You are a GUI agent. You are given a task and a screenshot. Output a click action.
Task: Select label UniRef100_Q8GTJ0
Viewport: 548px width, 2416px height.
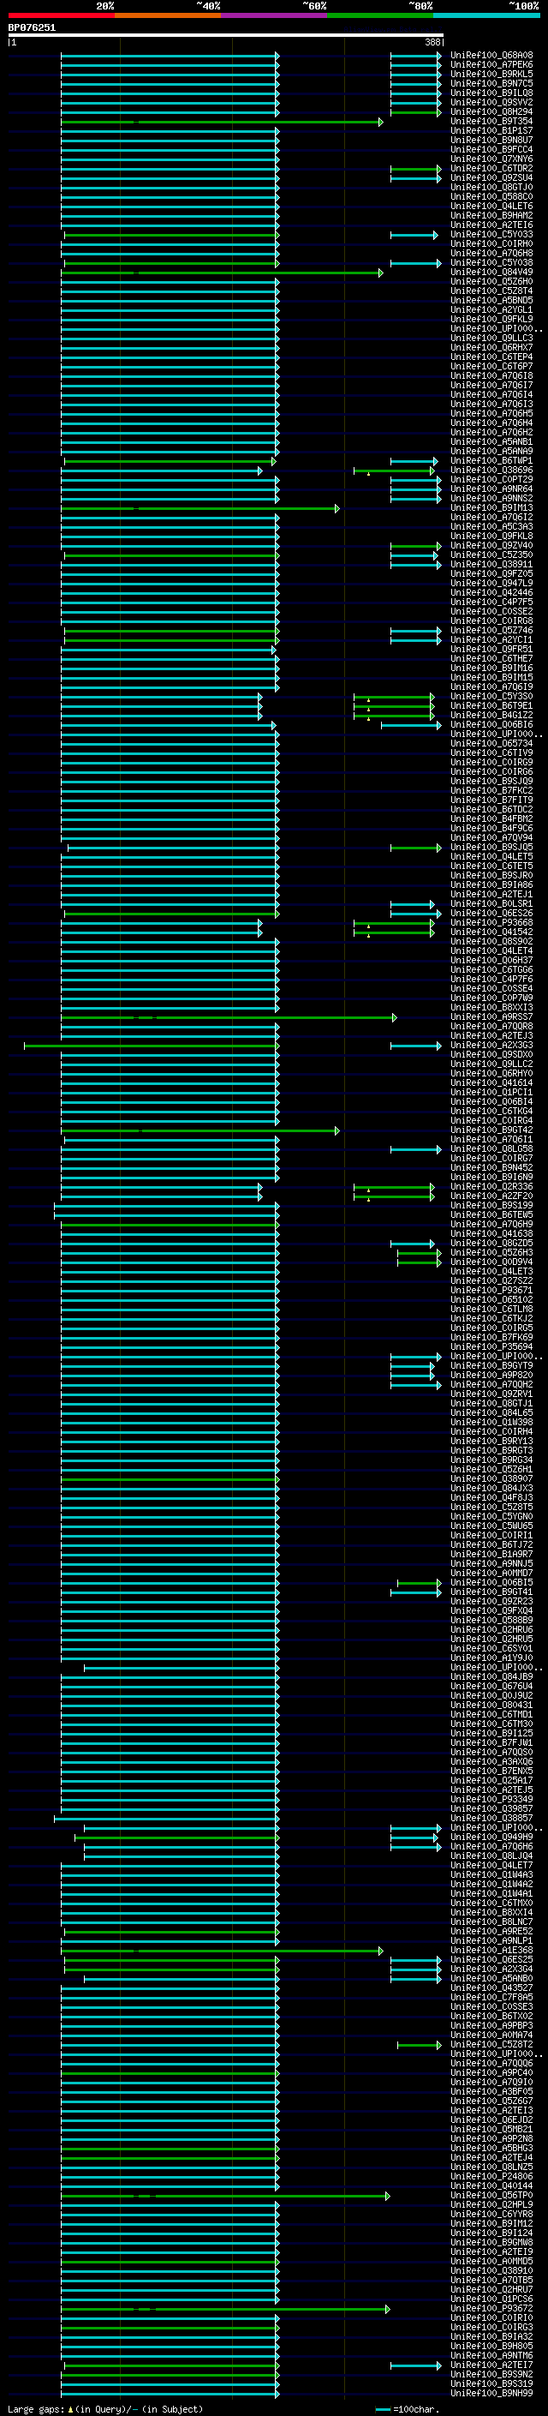(x=491, y=188)
